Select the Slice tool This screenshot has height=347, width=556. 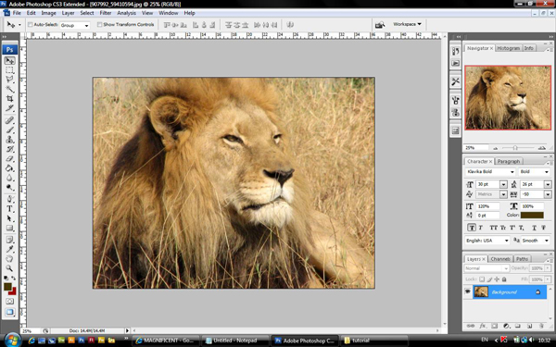[9, 108]
